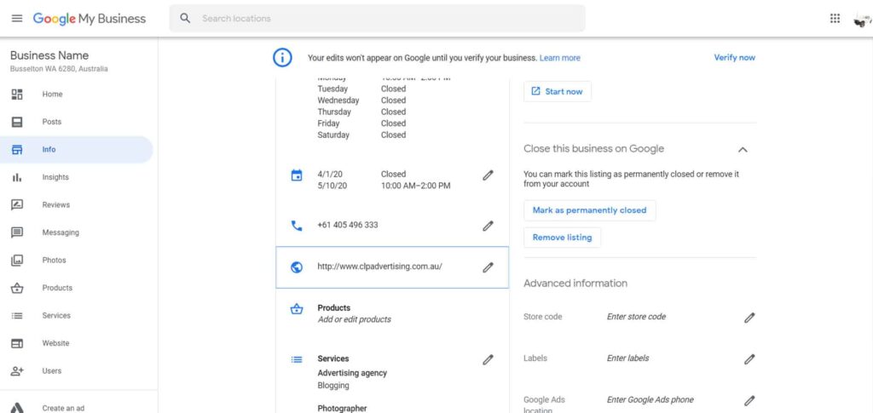Focus the Search locations field
Viewport: 873px width, 413px height.
coord(377,19)
